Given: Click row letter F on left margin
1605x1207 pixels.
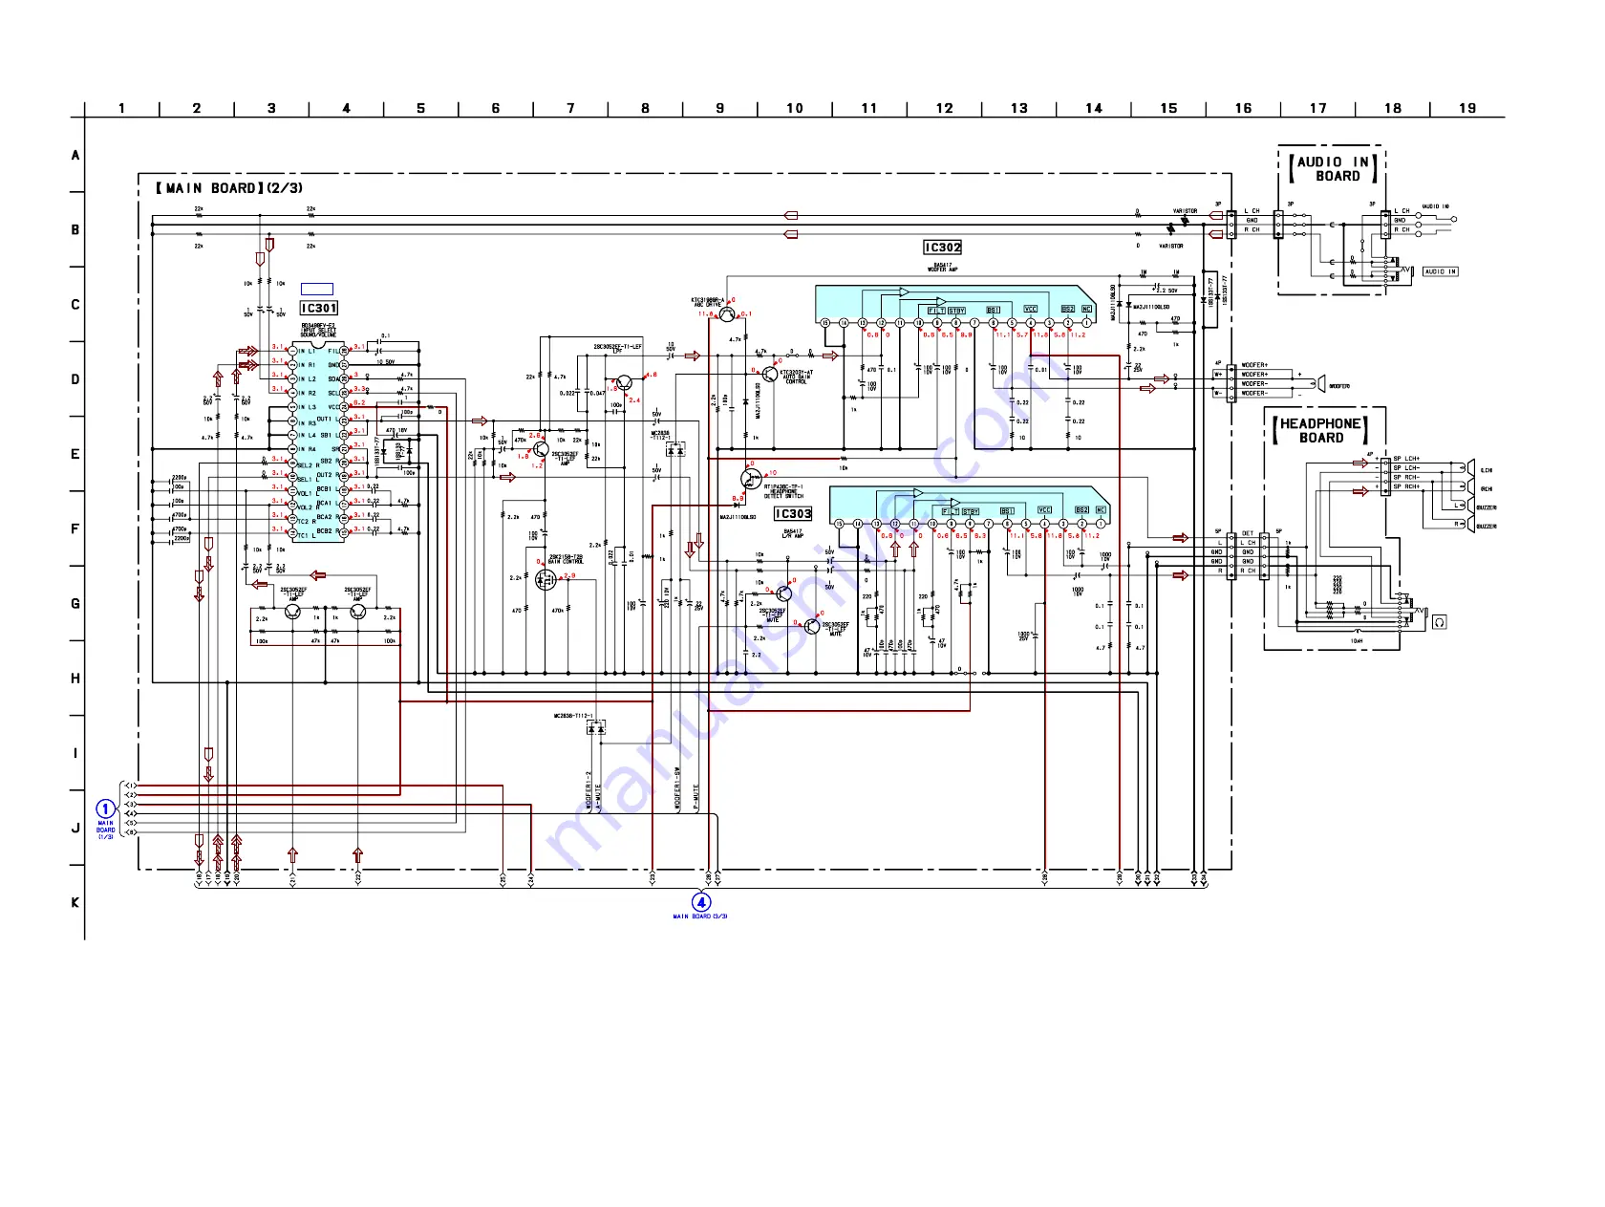Looking at the screenshot, I should pyautogui.click(x=75, y=528).
